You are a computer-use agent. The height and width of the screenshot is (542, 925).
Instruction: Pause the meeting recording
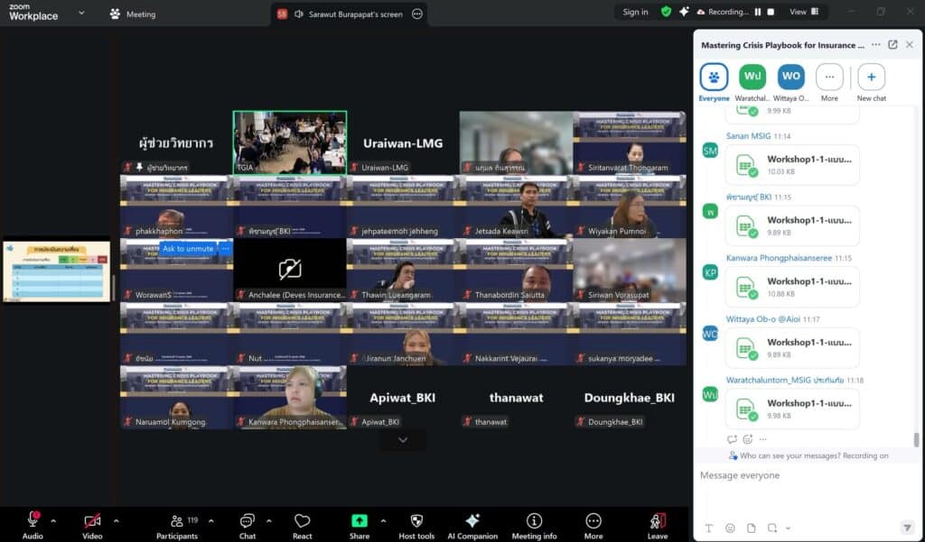pyautogui.click(x=758, y=12)
